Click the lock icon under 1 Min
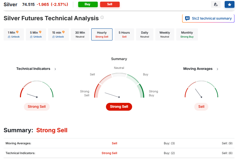 pos(9,37)
